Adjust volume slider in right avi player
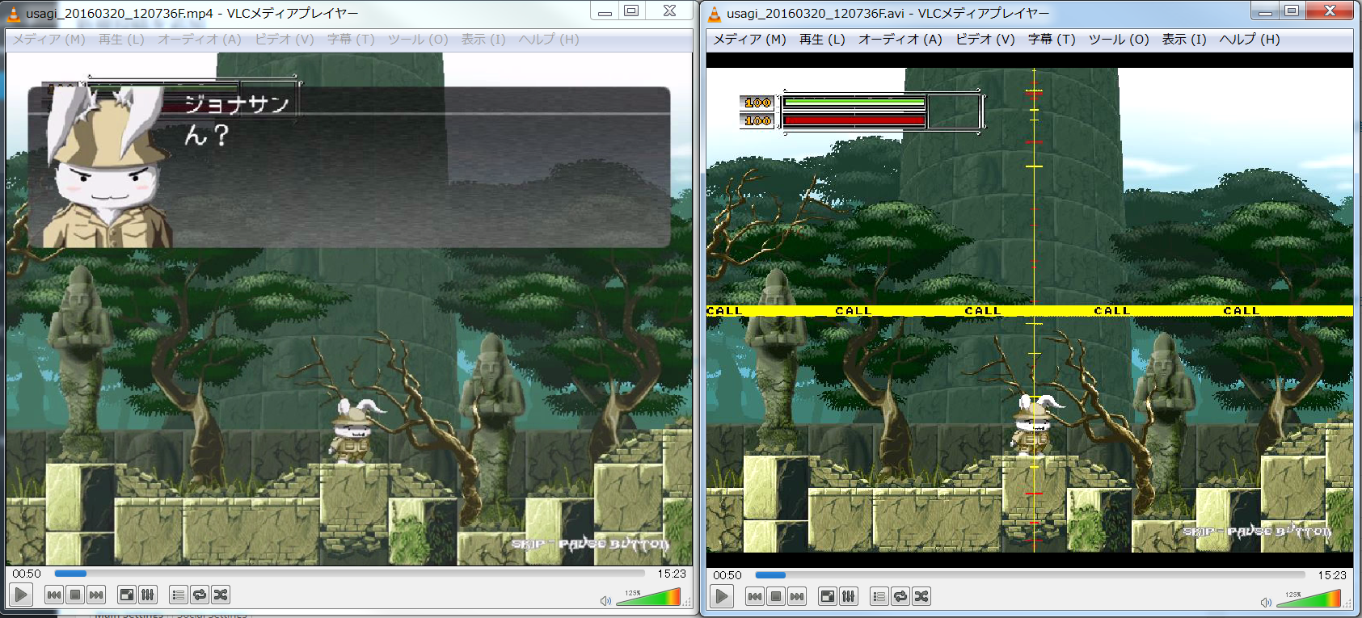Image resolution: width=1362 pixels, height=618 pixels. [x=1309, y=599]
